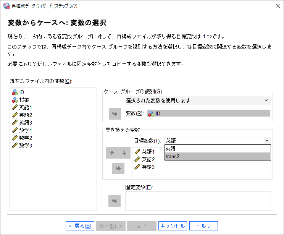The height and width of the screenshot is (235, 284).
Task: Open the ケースグループの識別 dropdown
Action: (x=198, y=100)
